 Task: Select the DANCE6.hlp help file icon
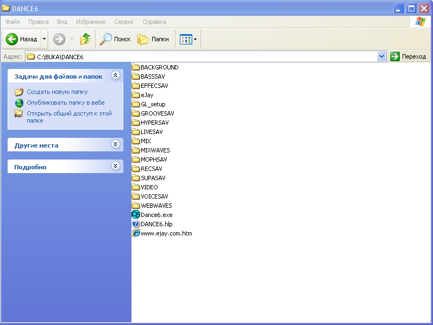pos(136,224)
